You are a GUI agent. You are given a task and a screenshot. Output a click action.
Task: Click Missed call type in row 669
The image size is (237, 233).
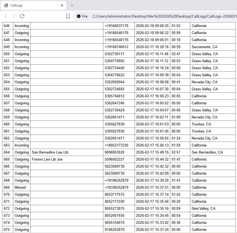click(x=20, y=187)
